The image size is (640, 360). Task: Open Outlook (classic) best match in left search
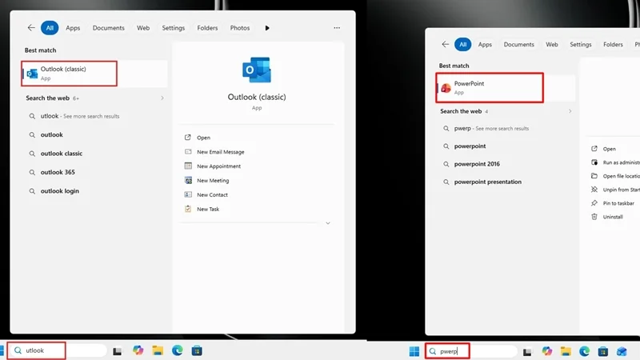94,74
